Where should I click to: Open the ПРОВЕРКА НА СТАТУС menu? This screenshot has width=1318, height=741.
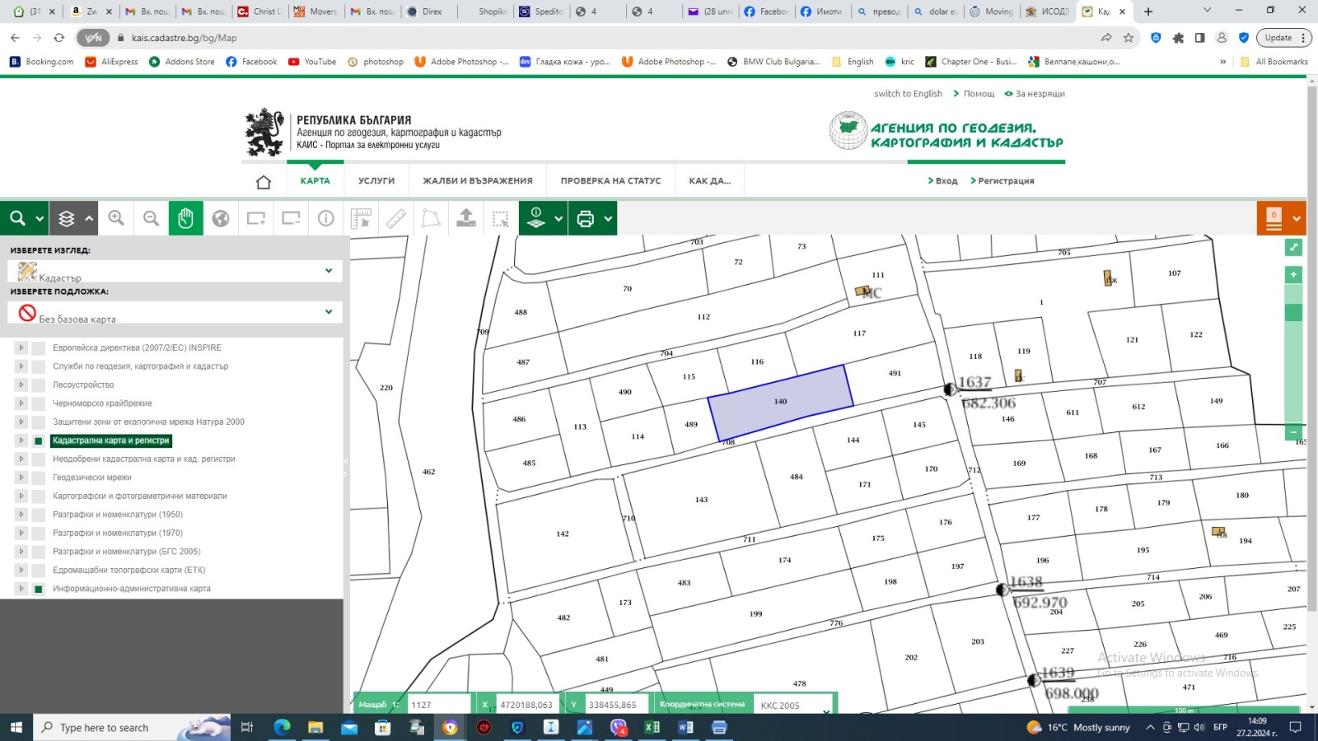click(x=610, y=180)
